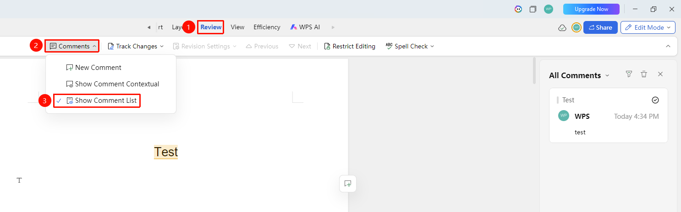Click the highlighted Test text in document
This screenshot has height=212, width=681.
pos(166,152)
